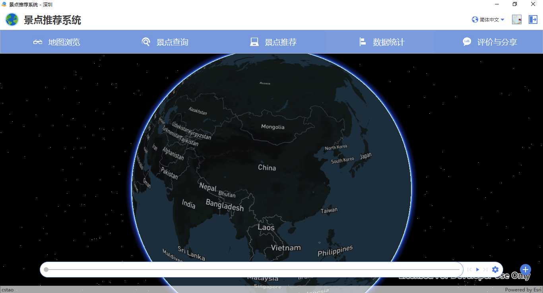Click the Nepal label on map
The image size is (543, 293).
pyautogui.click(x=208, y=186)
